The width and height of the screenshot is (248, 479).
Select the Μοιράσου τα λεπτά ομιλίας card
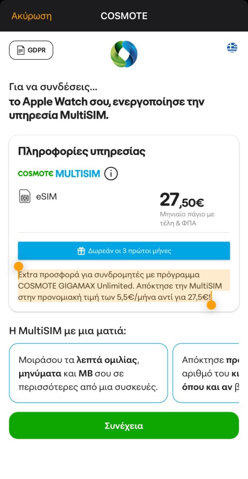88,373
